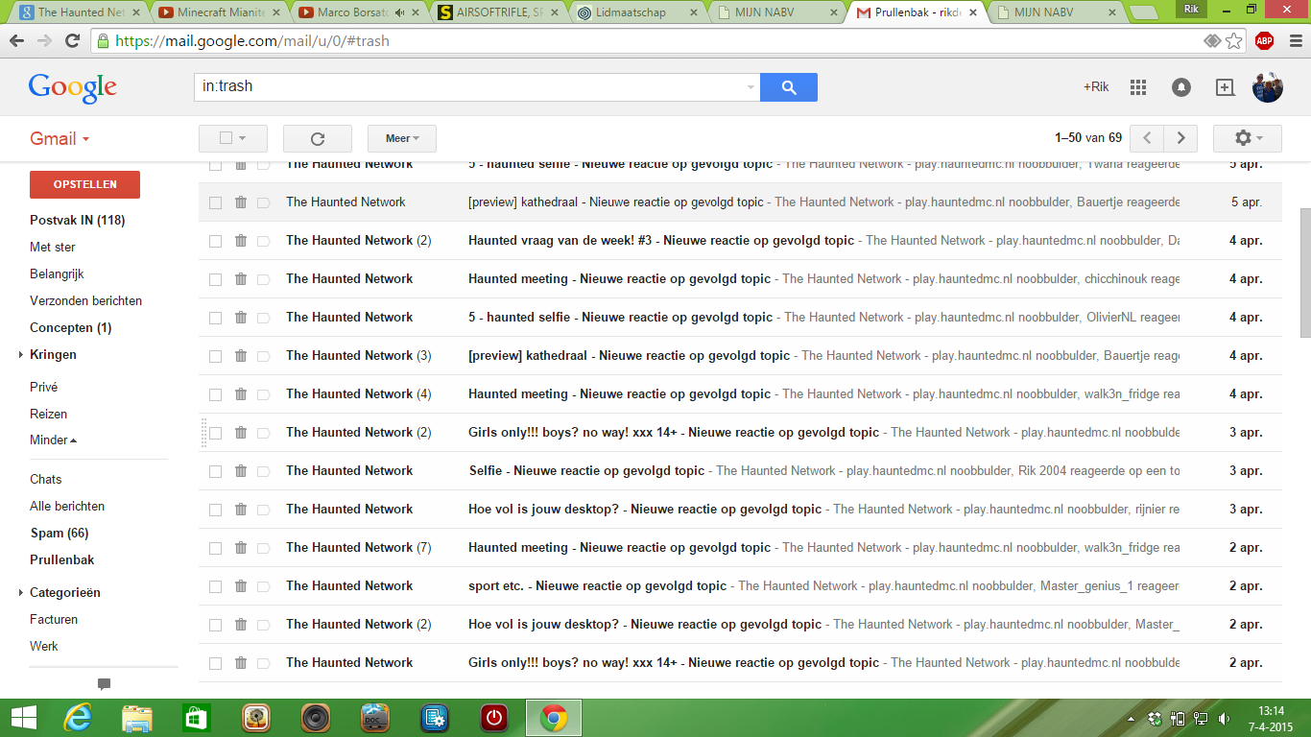This screenshot has width=1311, height=737.
Task: Open the chat speech-bubble icon below sidebar
Action: [104, 684]
